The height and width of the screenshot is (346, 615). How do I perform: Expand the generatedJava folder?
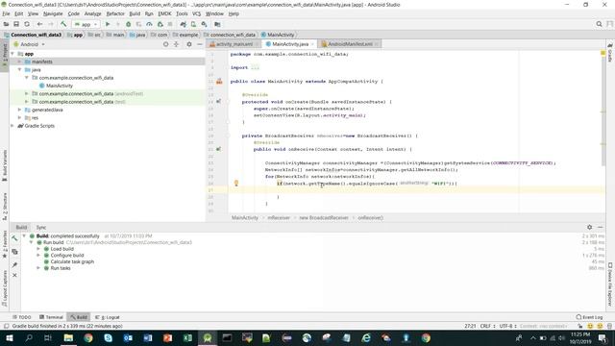(19, 110)
